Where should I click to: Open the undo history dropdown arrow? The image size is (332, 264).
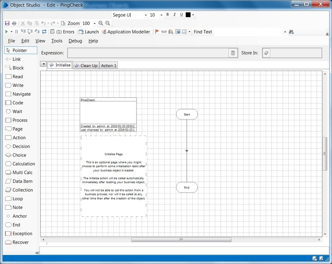pyautogui.click(x=48, y=23)
